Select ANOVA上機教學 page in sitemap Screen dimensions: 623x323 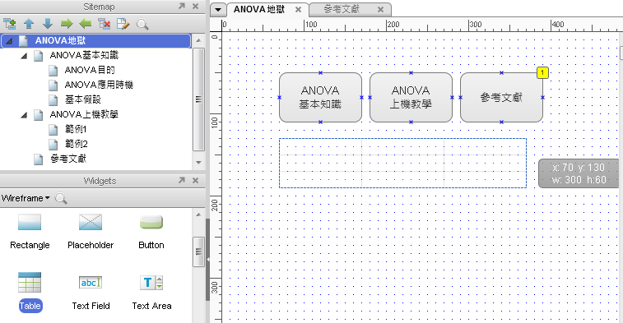click(84, 115)
